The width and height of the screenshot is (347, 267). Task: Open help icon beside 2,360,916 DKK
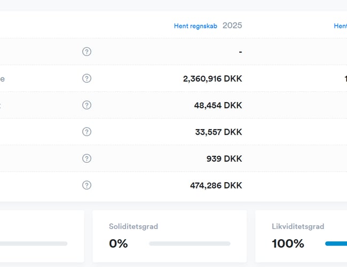click(x=86, y=78)
